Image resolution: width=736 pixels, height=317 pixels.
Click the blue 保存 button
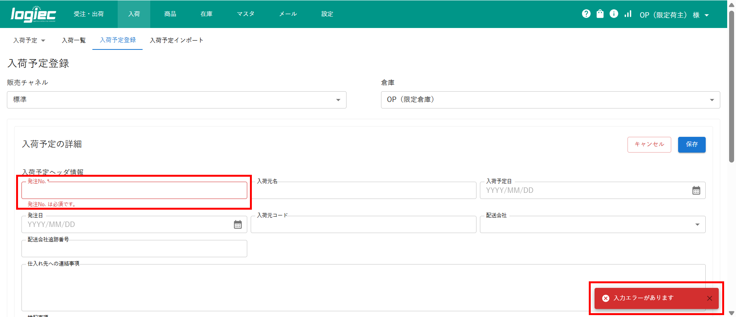point(692,145)
